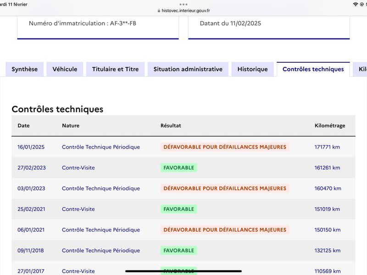This screenshot has width=367, height=275.
Task: Click the Résultat column header
Action: coord(171,126)
